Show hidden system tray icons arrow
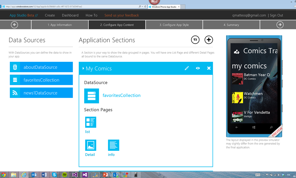Viewport: 296px width, 178px height. click(x=263, y=175)
